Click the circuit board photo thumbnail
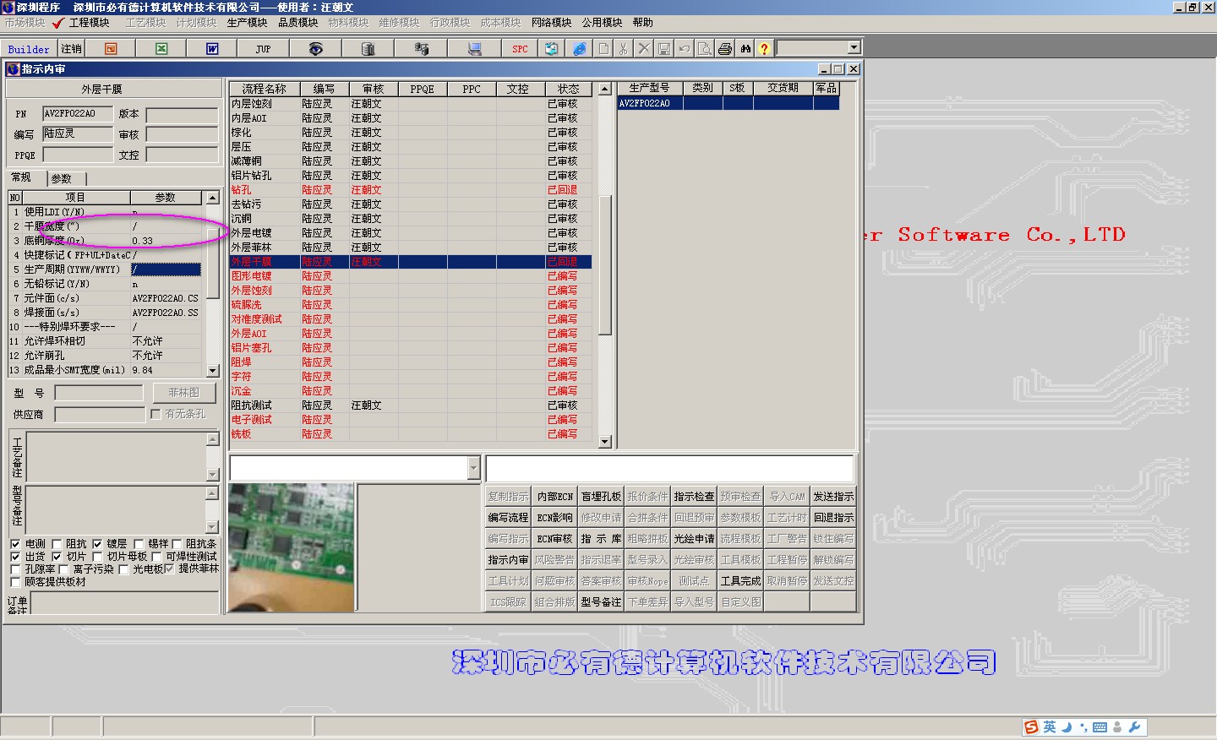The width and height of the screenshot is (1217, 740). point(292,547)
